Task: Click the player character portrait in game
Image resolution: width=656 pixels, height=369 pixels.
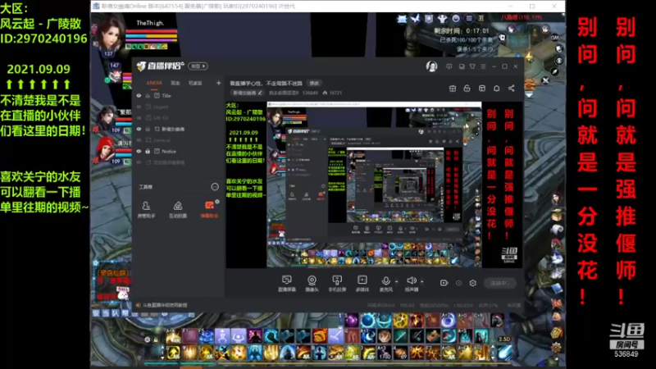Action: [x=110, y=34]
